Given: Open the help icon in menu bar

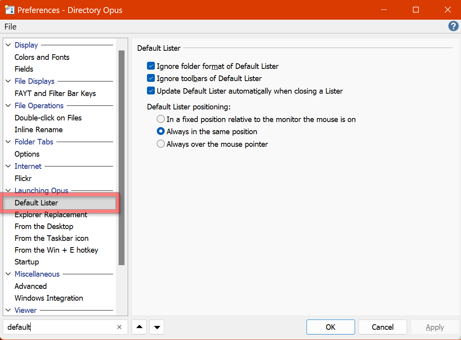Looking at the screenshot, I should point(453,26).
